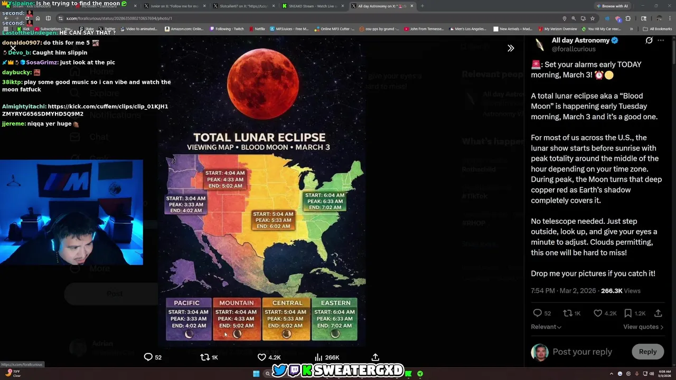Open the browser profile avatar
This screenshot has width=676, height=380.
(x=659, y=18)
